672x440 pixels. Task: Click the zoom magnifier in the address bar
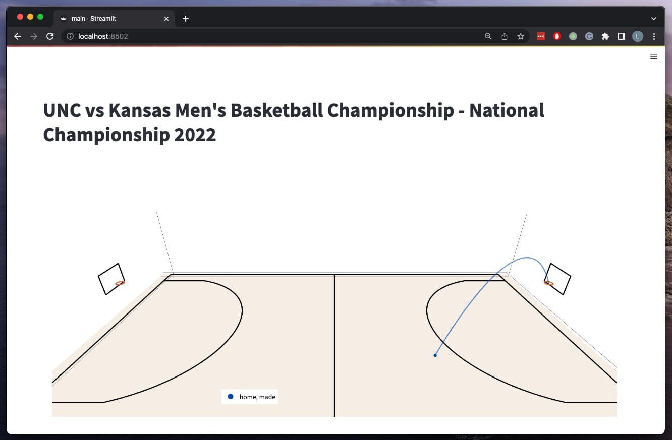488,36
